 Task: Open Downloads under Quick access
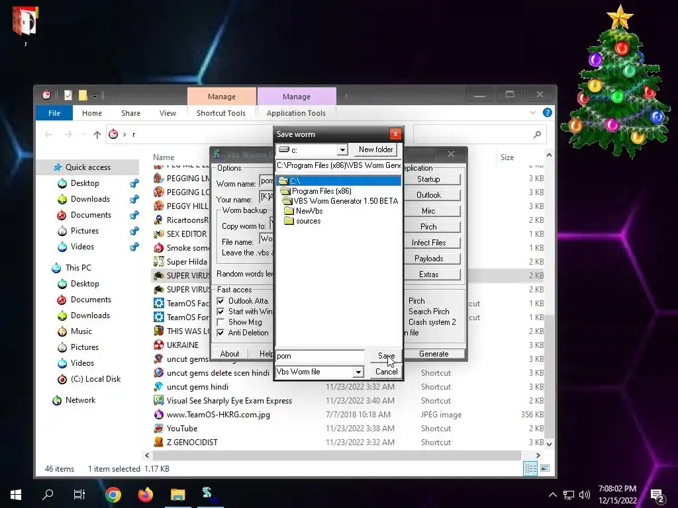point(90,199)
